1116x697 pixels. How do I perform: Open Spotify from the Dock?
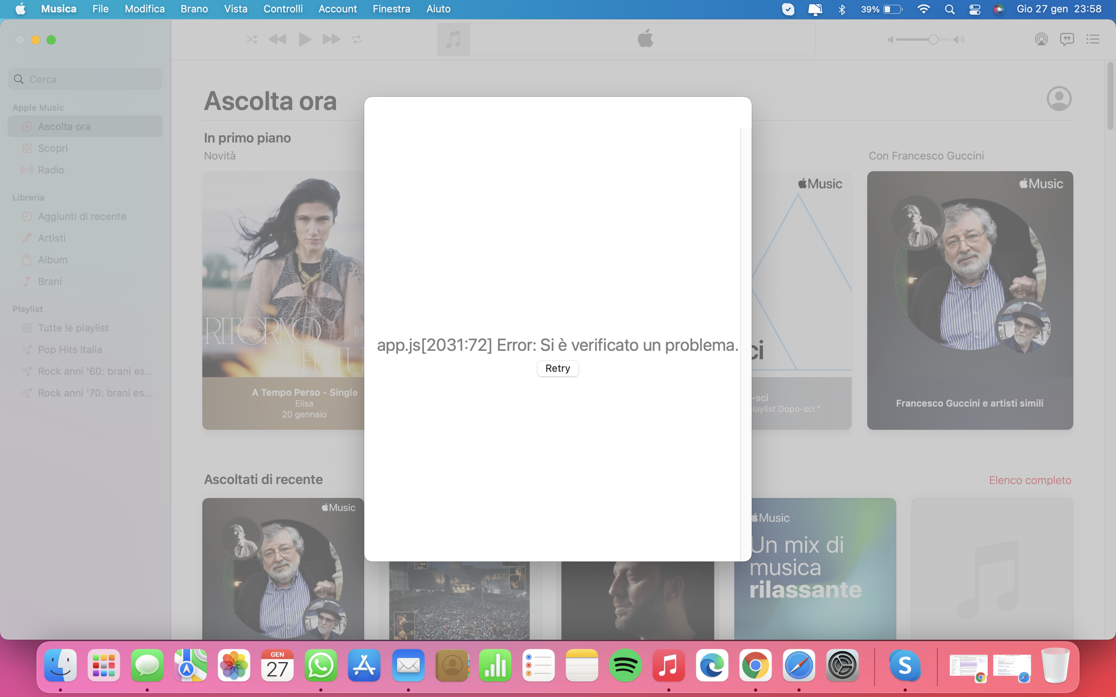pyautogui.click(x=625, y=665)
